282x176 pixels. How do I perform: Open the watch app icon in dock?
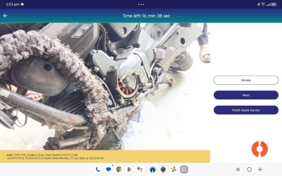point(163,169)
